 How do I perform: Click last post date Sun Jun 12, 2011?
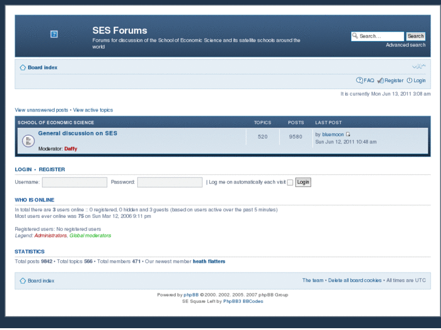[346, 142]
